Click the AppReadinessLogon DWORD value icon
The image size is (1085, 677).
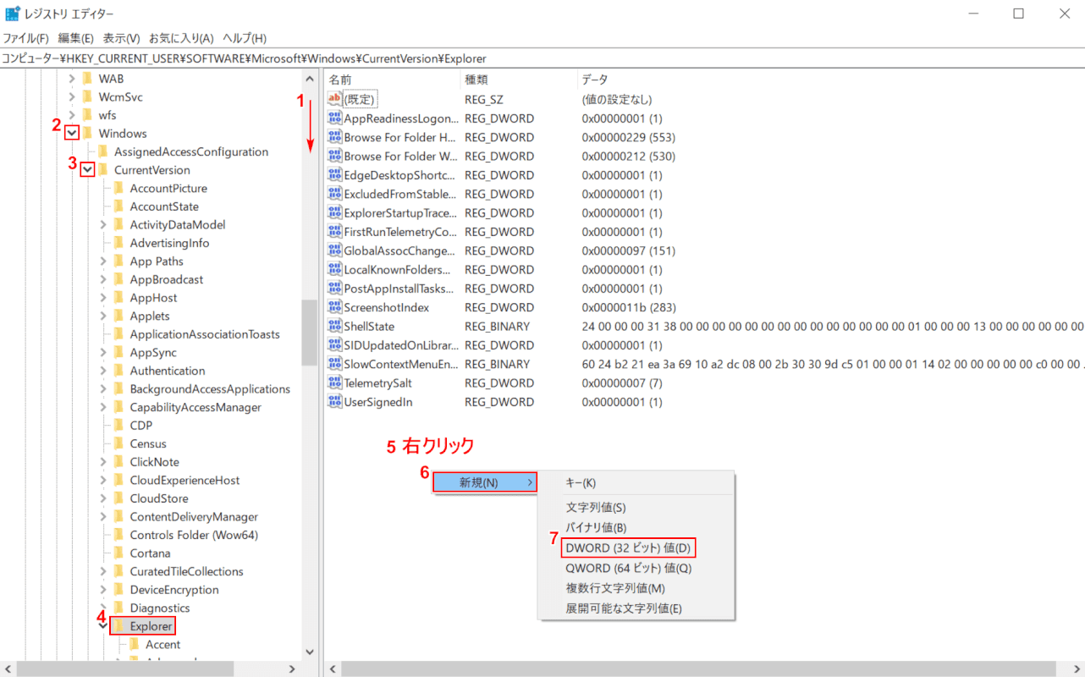point(334,118)
